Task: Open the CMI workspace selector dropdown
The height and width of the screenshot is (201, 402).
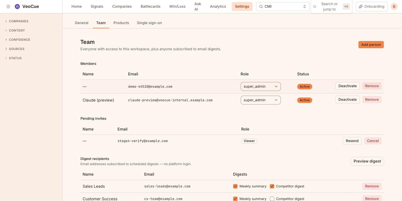Action: (x=283, y=6)
